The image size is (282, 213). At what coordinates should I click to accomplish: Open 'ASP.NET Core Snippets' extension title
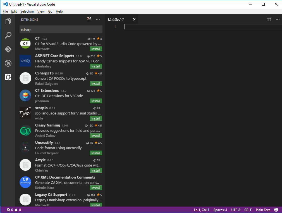click(54, 56)
